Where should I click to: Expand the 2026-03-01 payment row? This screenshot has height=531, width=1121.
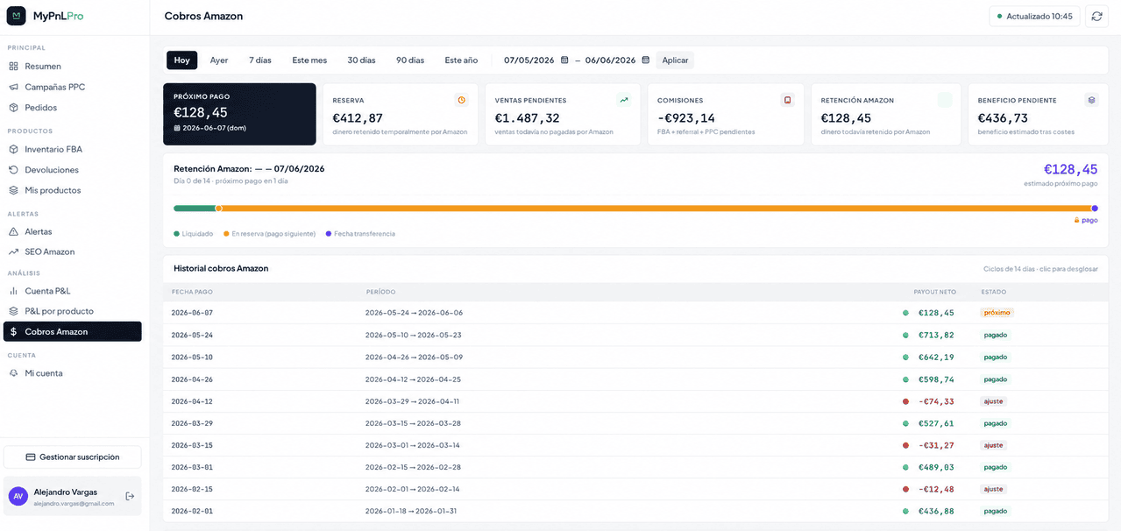pyautogui.click(x=635, y=467)
